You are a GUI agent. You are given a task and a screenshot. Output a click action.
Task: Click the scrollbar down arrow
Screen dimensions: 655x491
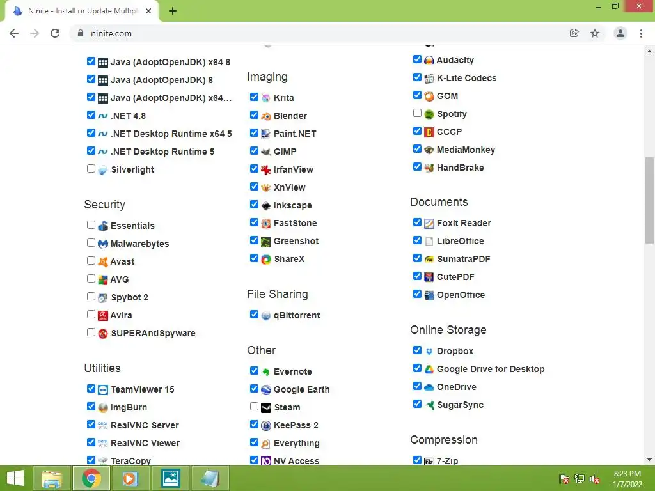coord(649,460)
